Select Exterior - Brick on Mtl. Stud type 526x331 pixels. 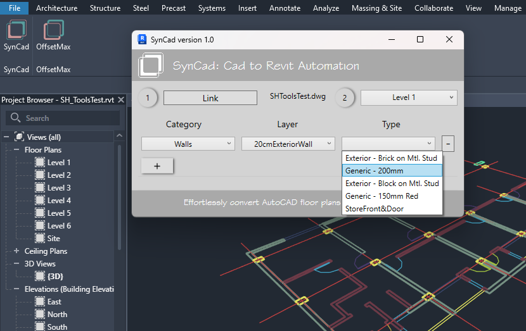tap(392, 158)
